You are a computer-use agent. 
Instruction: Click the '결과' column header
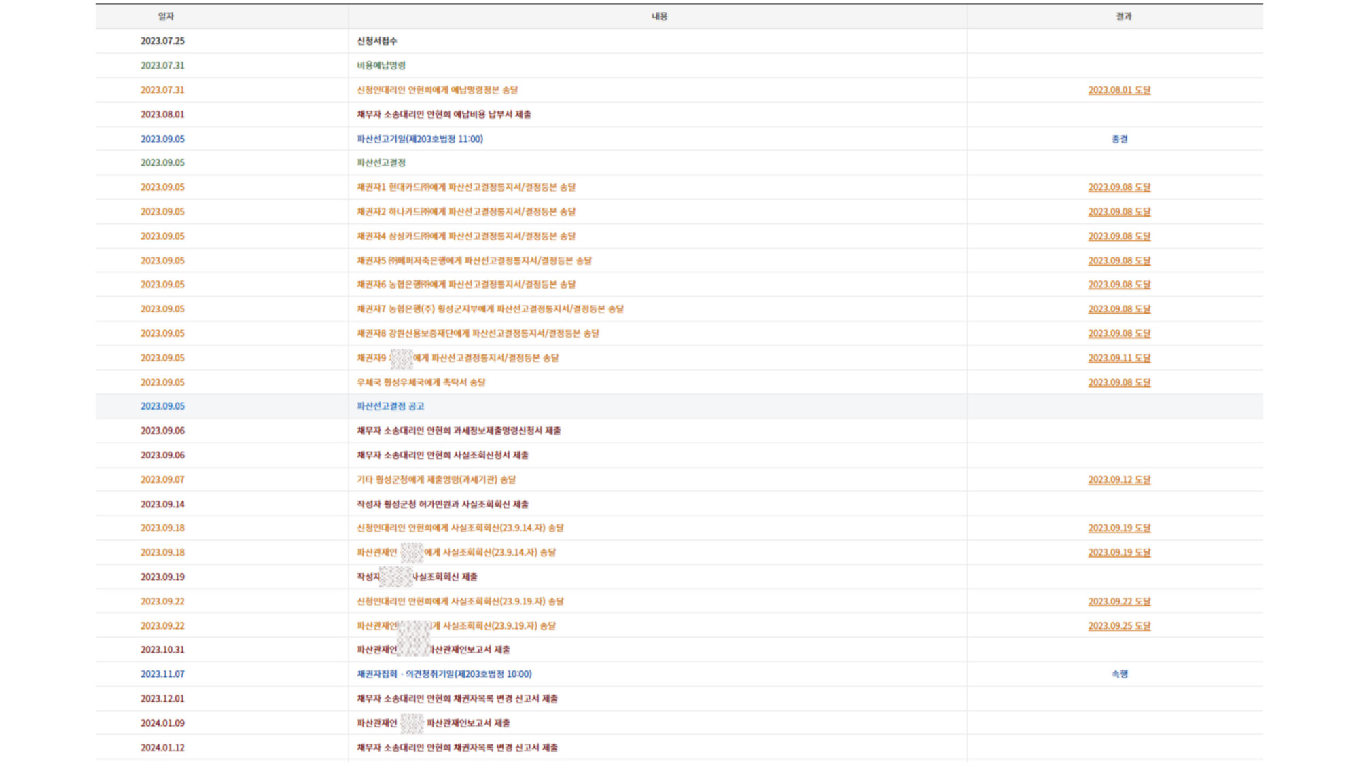[1124, 16]
